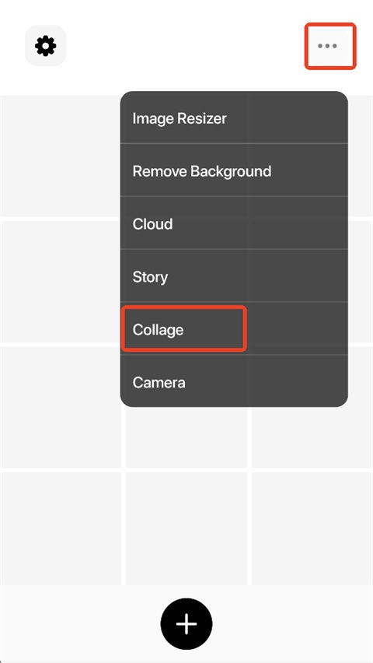Pick Story from the dropdown menu
This screenshot has height=663, width=373.
click(234, 276)
